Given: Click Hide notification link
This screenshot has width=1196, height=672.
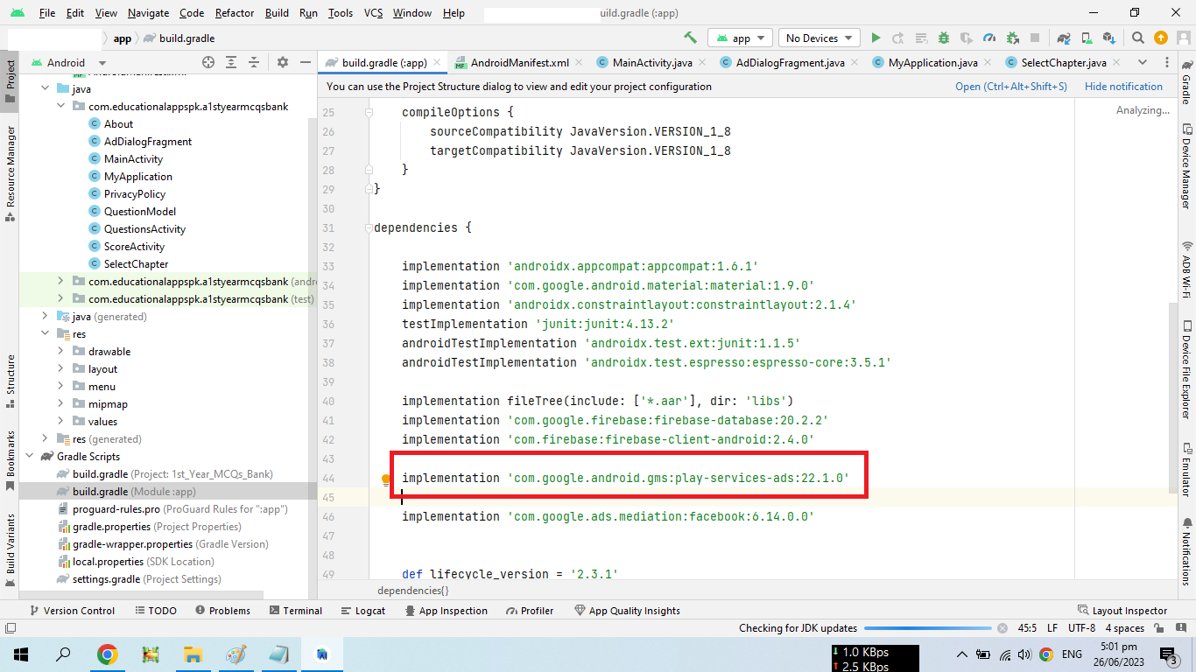Looking at the screenshot, I should tap(1123, 87).
